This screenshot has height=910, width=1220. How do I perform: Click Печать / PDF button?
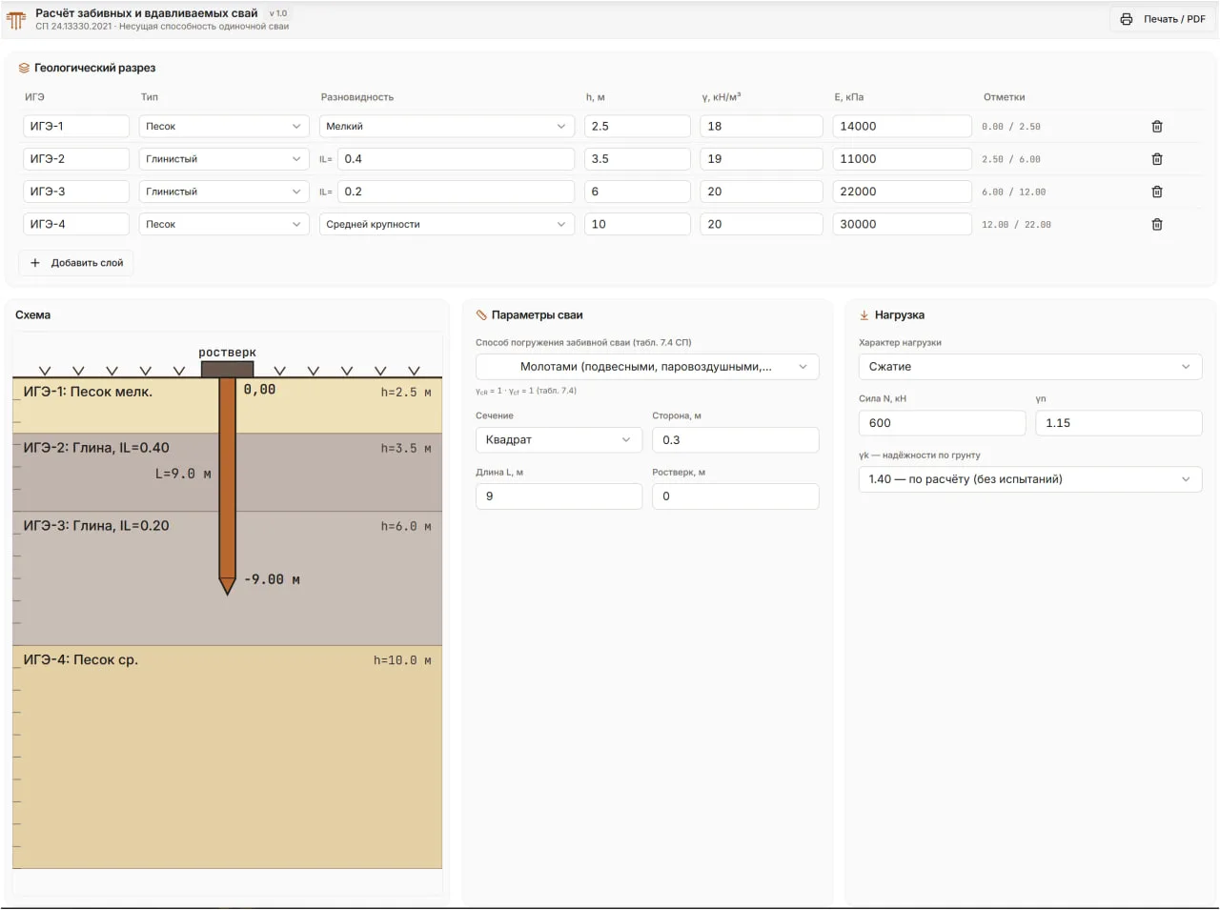point(1163,19)
